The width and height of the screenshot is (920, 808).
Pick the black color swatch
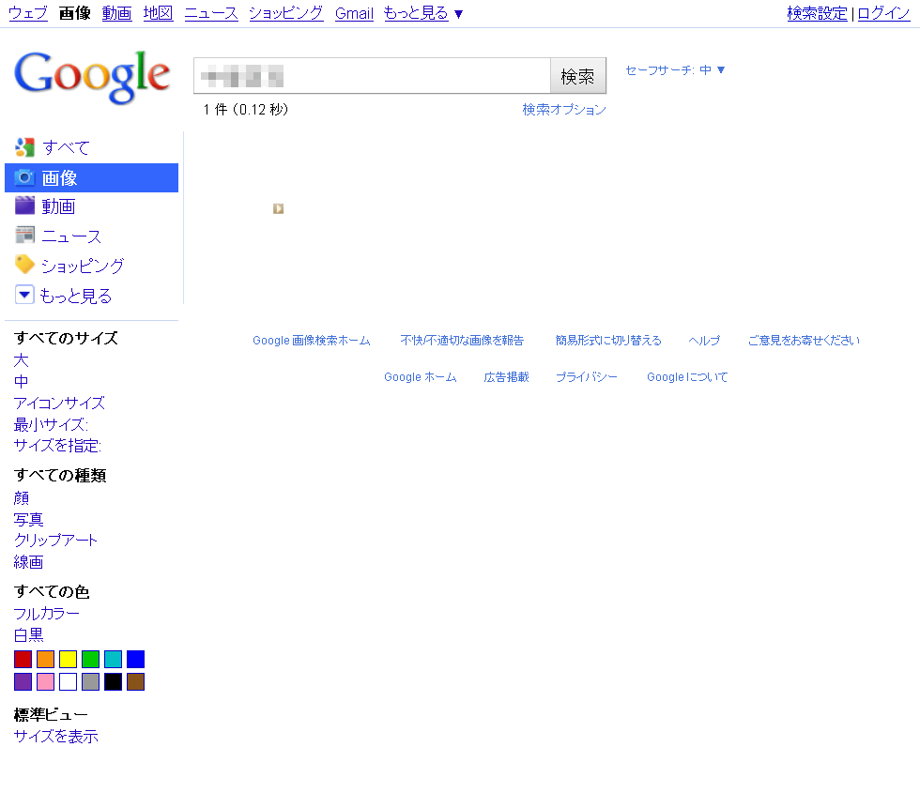[114, 682]
